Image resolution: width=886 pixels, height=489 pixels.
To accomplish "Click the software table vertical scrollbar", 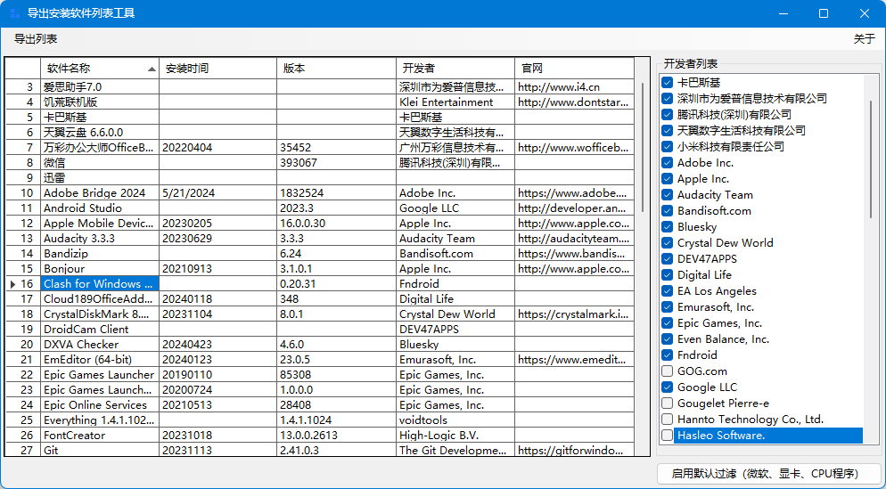I will [x=643, y=148].
